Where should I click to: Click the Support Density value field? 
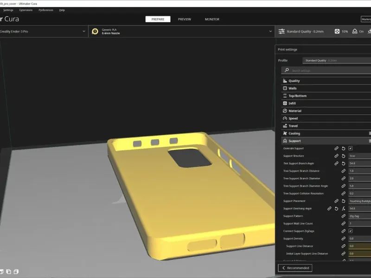pyautogui.click(x=360, y=239)
